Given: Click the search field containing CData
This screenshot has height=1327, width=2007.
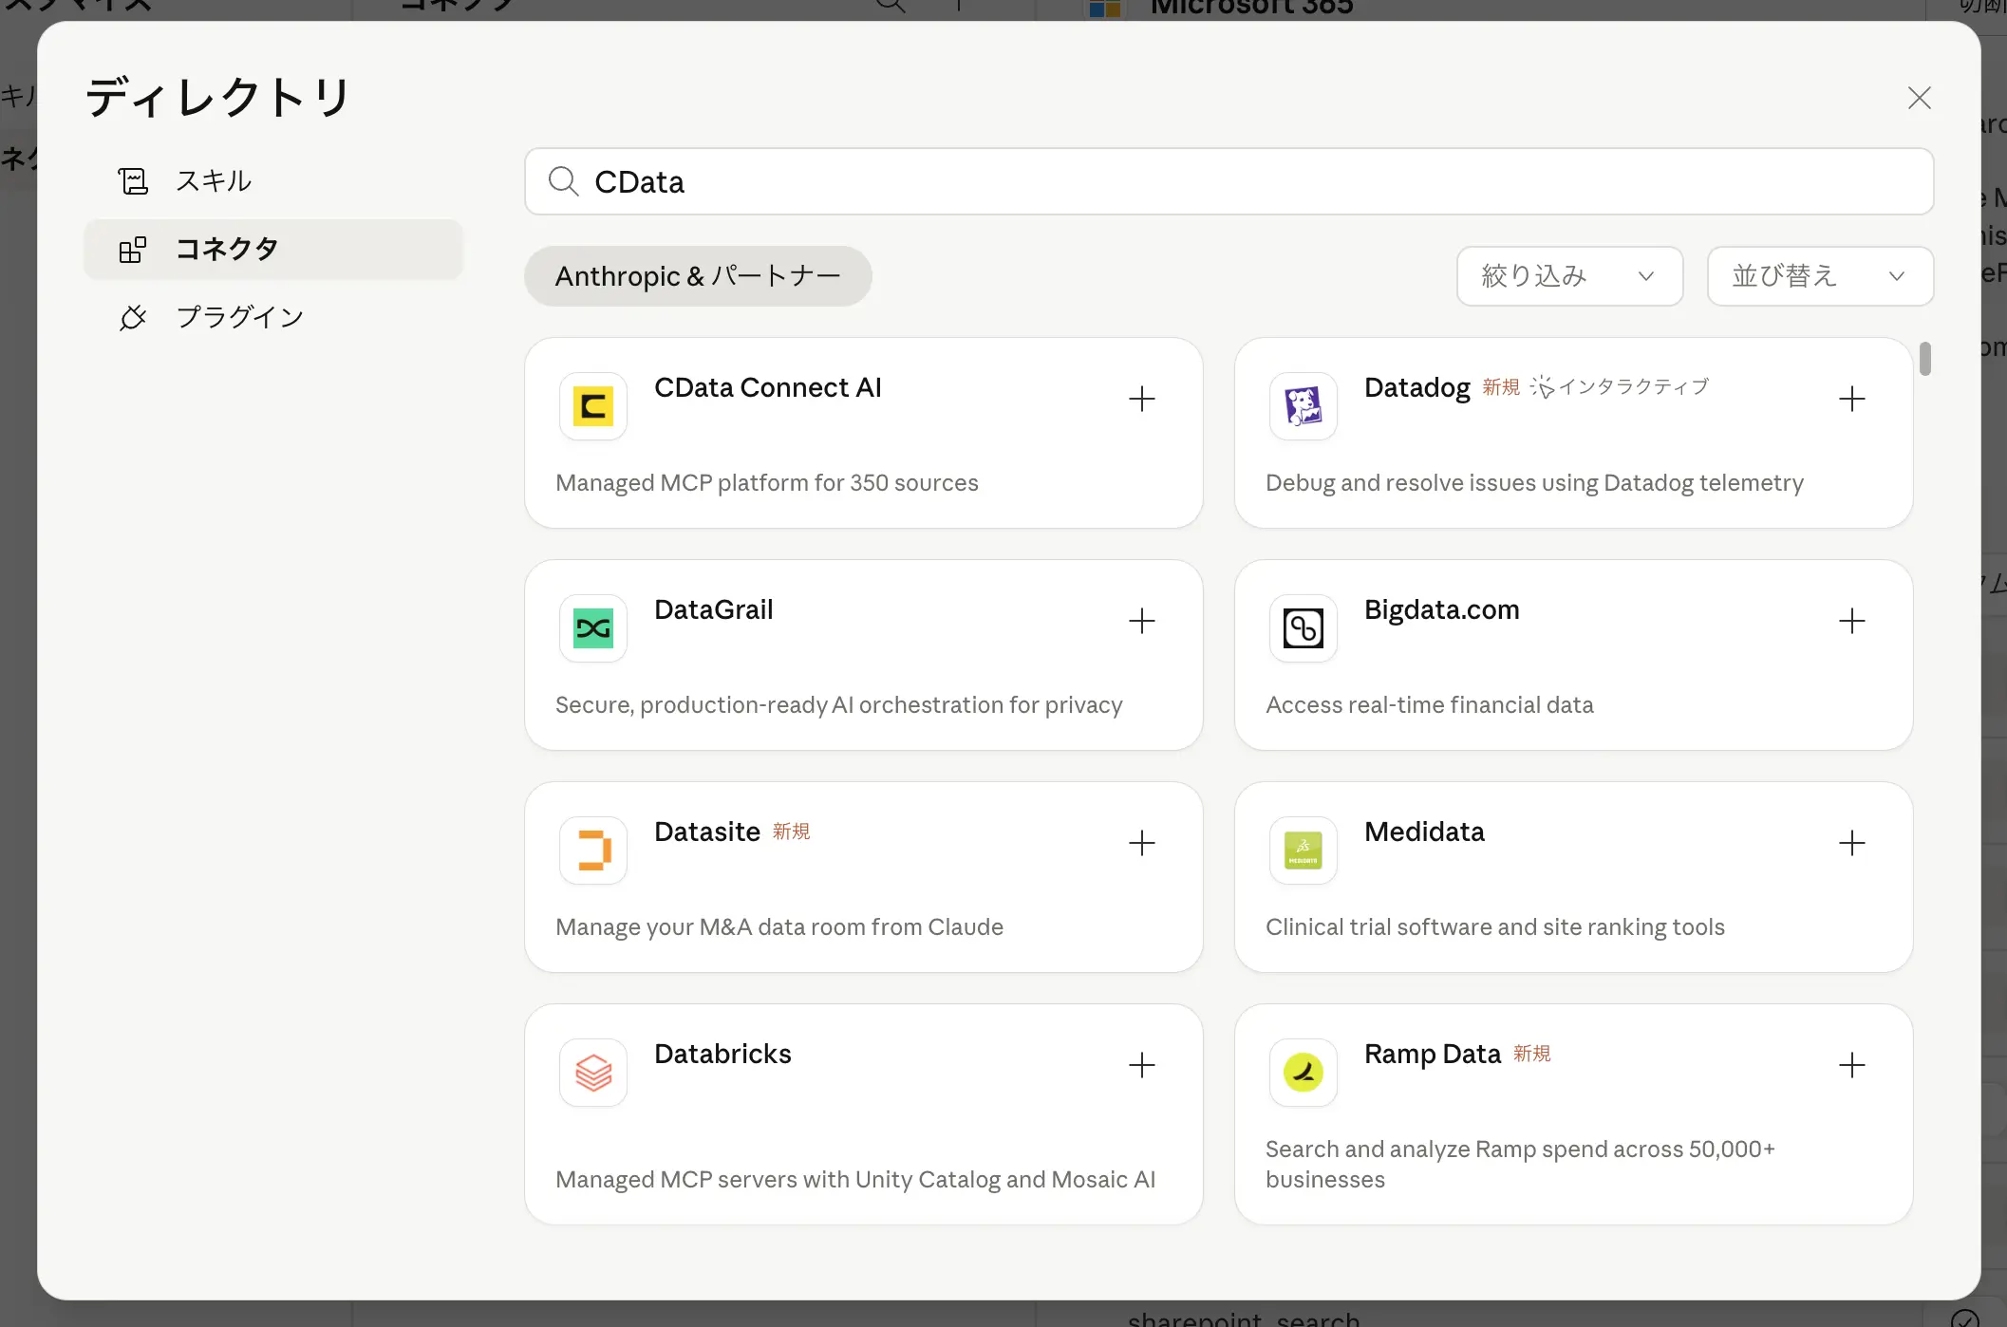Looking at the screenshot, I should [x=1229, y=181].
